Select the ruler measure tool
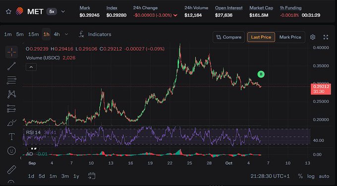 (11, 170)
